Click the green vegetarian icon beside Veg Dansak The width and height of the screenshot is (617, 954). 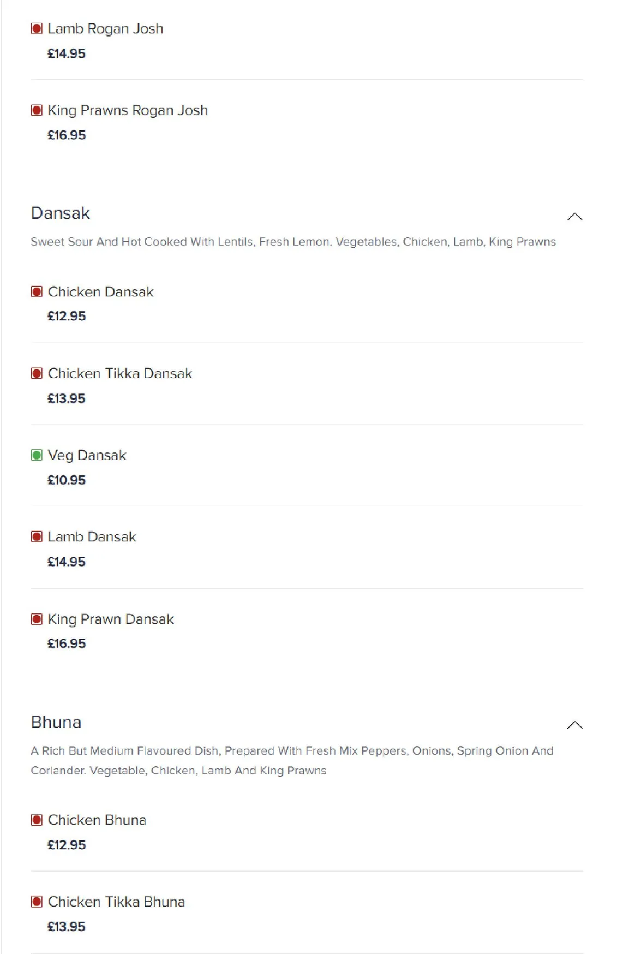(x=37, y=455)
